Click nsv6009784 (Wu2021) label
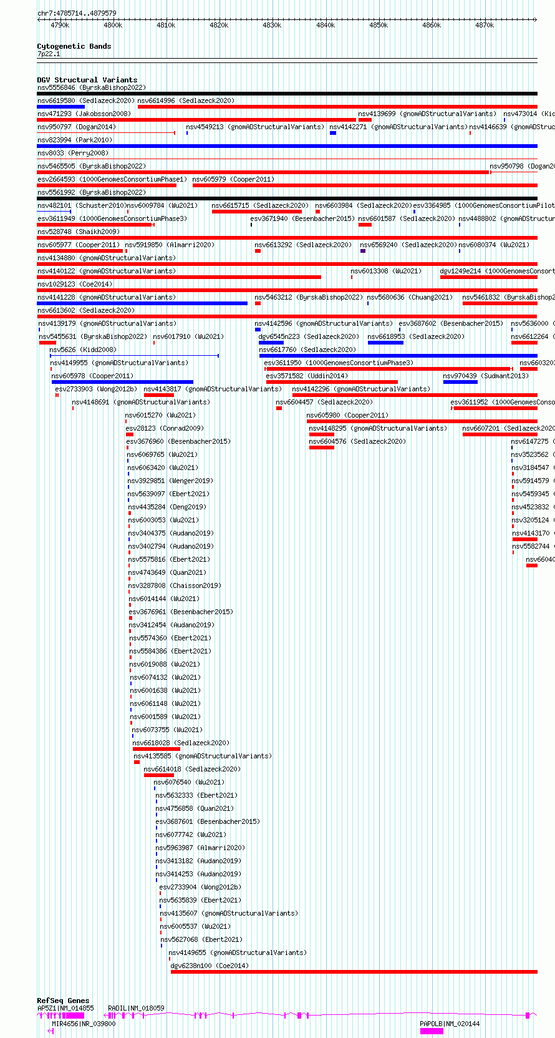This screenshot has height=1038, width=555. point(162,205)
